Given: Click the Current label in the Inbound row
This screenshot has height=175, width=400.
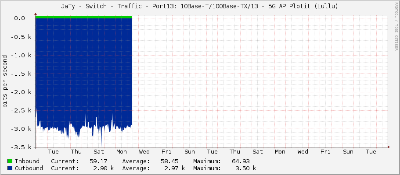Looking at the screenshot, I should pos(65,161).
